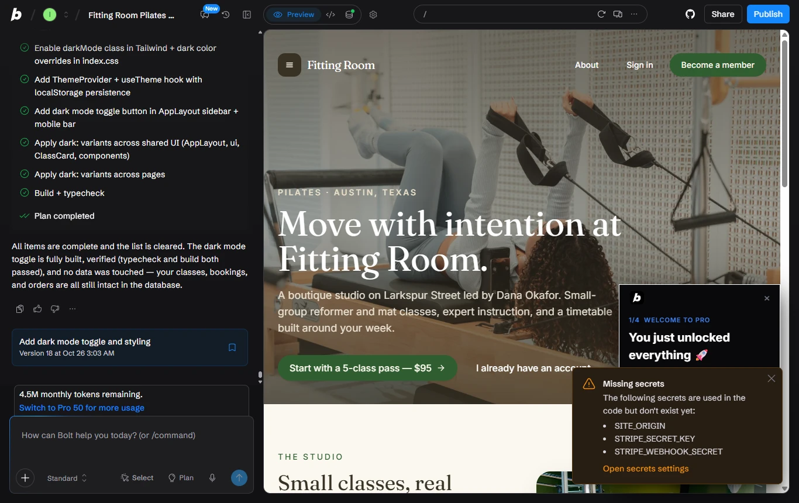Open the green user avatar menu
Screen dimensions: 799x503
coord(50,15)
